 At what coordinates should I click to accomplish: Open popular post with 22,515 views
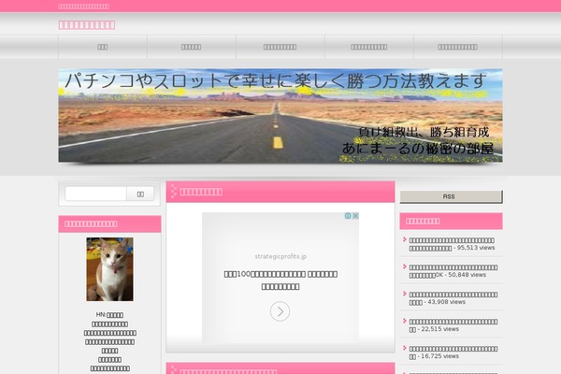[453, 325]
